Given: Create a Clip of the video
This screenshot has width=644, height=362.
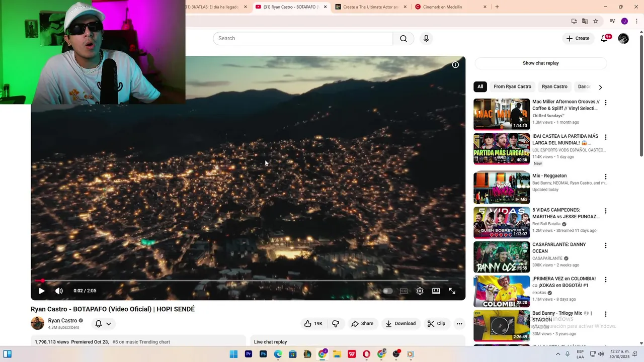Looking at the screenshot, I should (x=436, y=323).
